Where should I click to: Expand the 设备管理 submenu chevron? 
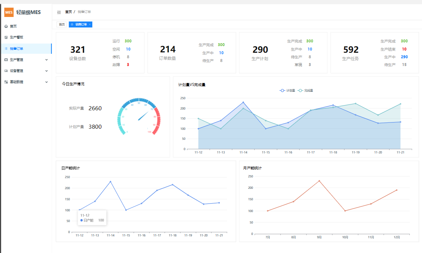47,71
